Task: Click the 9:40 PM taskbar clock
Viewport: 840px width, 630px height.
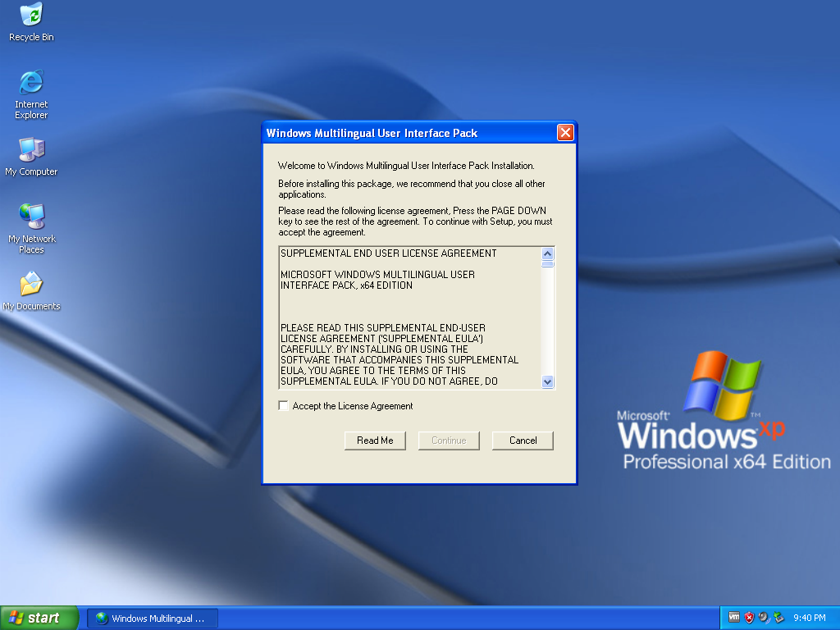Action: 809,618
